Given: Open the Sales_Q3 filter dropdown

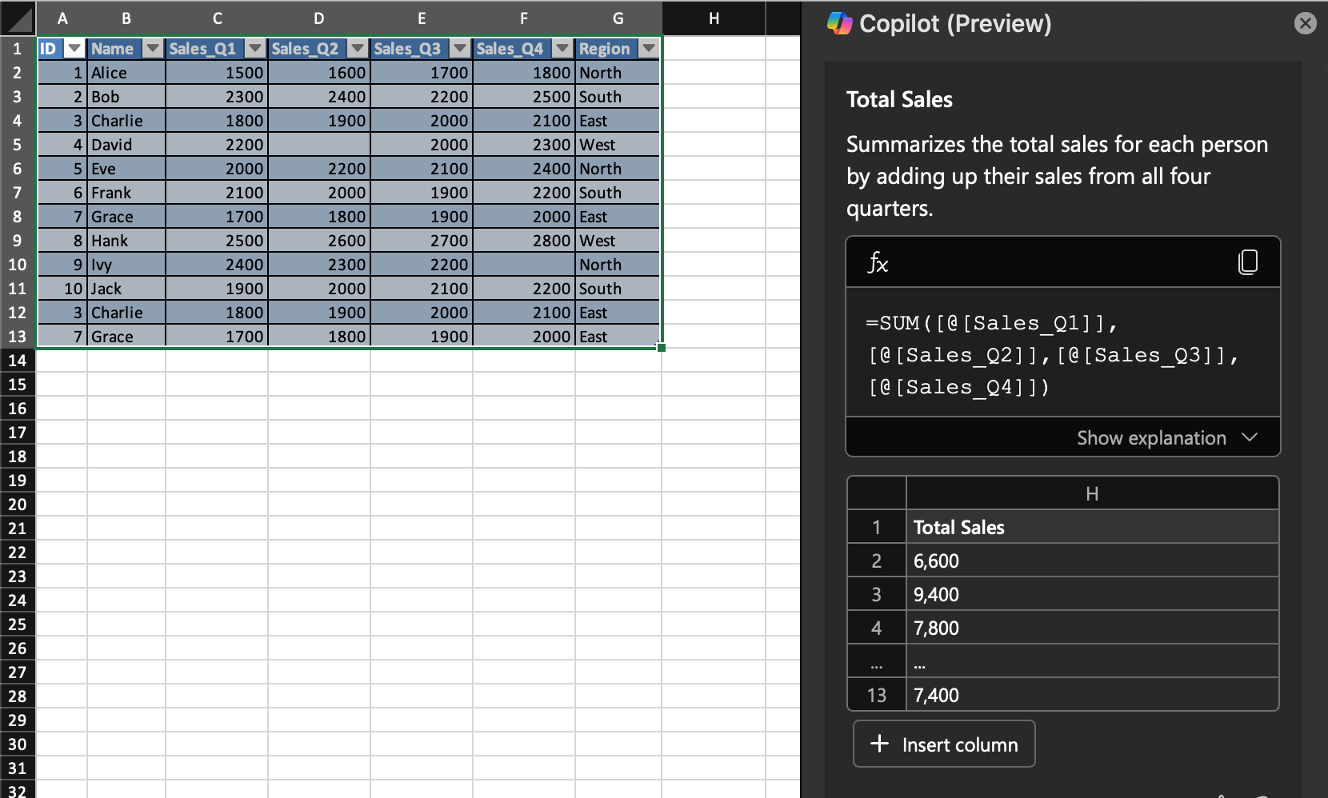Looking at the screenshot, I should [x=460, y=49].
